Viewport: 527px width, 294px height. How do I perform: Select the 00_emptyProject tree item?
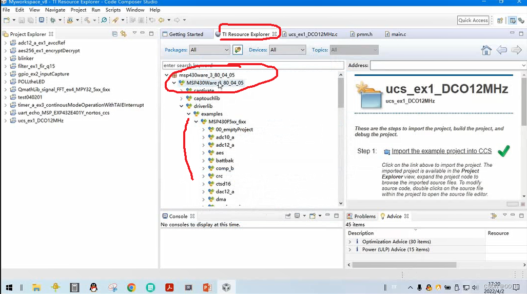point(235,129)
